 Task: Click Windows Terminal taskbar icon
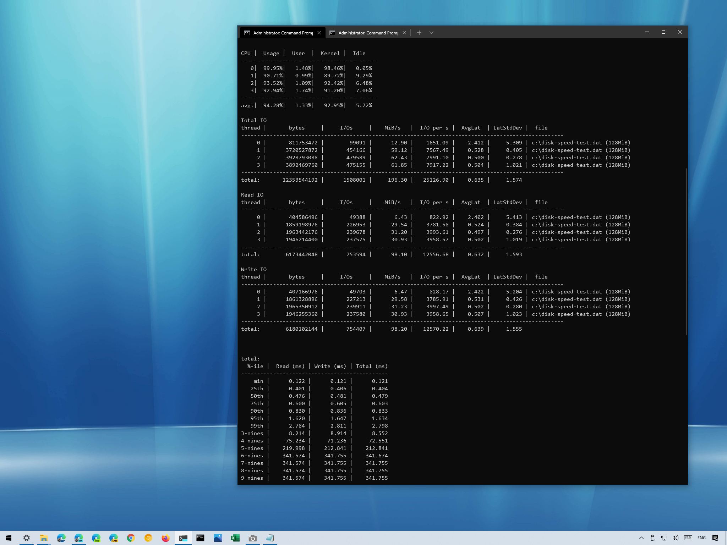tap(183, 538)
